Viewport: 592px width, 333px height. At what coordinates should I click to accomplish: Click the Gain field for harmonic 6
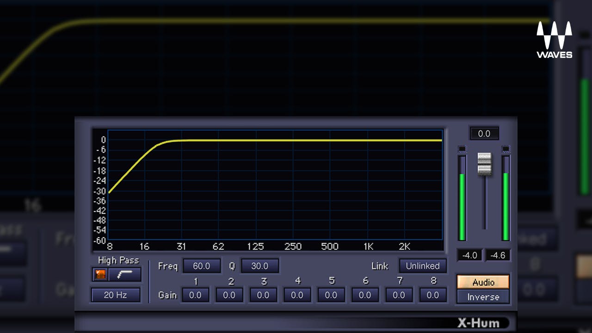[x=365, y=295]
